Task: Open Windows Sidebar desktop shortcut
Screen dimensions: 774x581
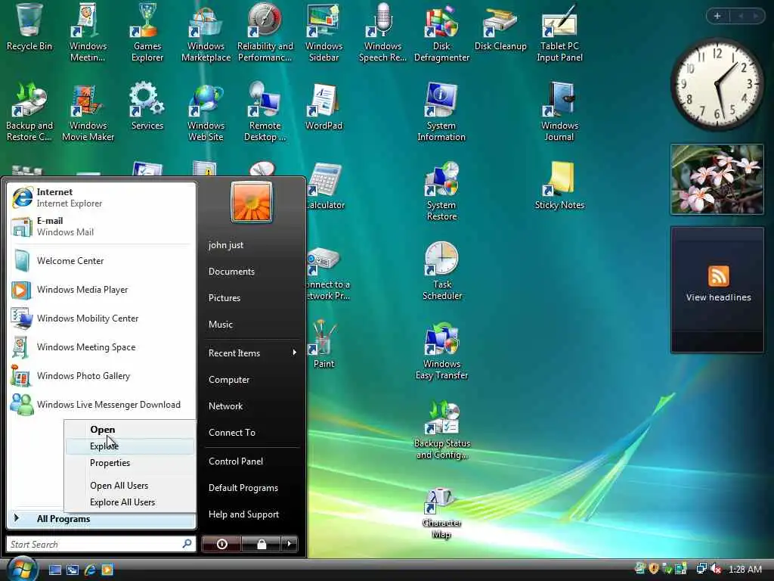Action: (x=324, y=33)
